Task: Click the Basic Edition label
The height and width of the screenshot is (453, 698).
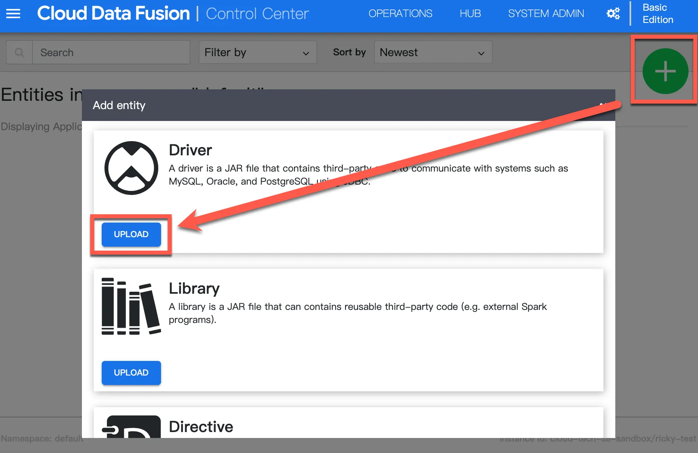Action: pyautogui.click(x=658, y=13)
